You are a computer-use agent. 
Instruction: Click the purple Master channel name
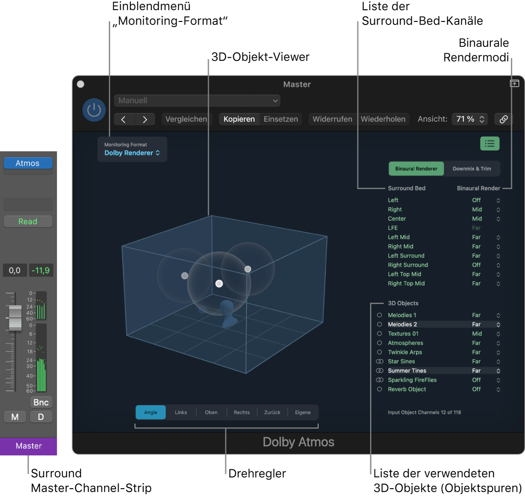pyautogui.click(x=28, y=446)
